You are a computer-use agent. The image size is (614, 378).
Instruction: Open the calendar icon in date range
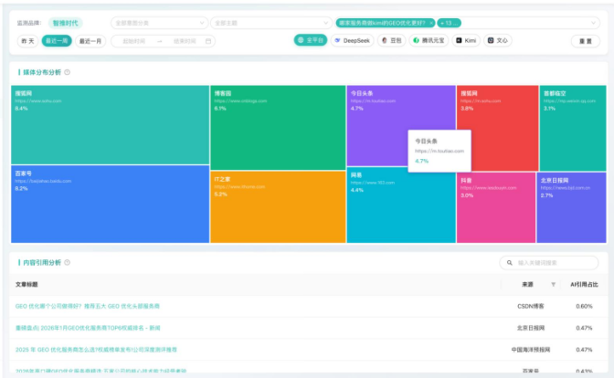point(208,40)
